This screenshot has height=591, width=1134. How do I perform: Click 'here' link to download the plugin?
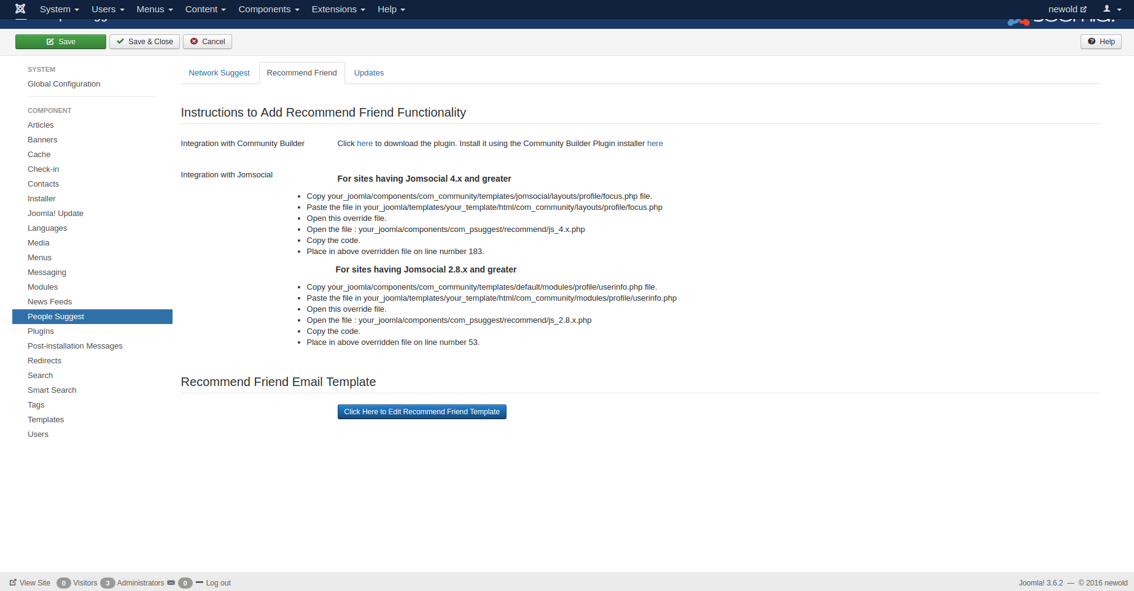[365, 144]
